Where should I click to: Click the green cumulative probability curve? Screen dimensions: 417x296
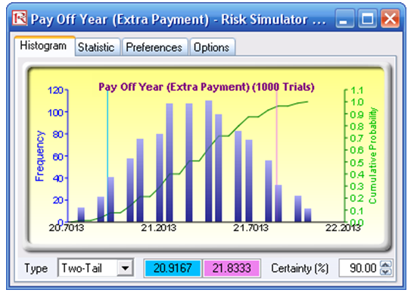188,161
